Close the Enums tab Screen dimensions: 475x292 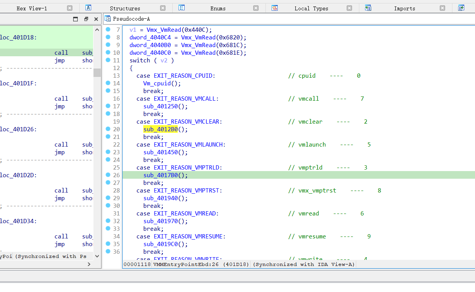(256, 8)
